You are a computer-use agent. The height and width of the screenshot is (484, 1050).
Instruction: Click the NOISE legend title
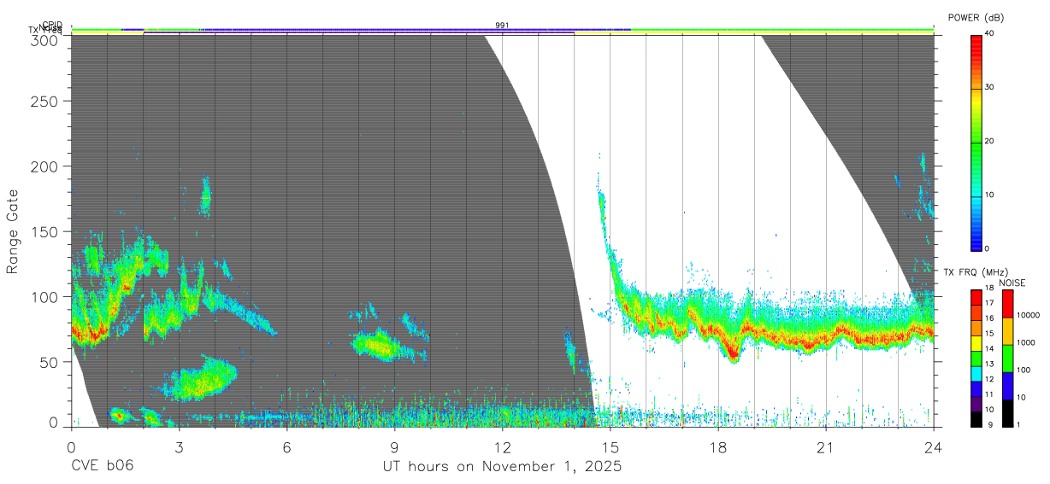(x=1012, y=283)
